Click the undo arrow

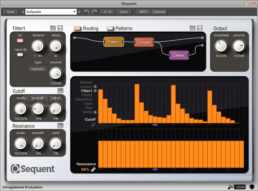pos(86,12)
